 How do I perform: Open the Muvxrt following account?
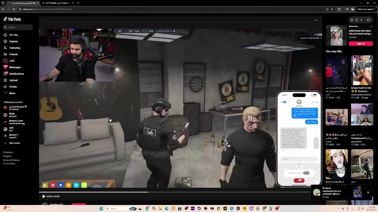(11, 136)
